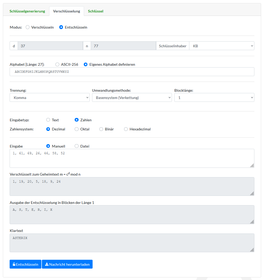This screenshot has width=264, height=280.
Task: Select the Verschlüsseln mode radio button
Action: click(28, 27)
